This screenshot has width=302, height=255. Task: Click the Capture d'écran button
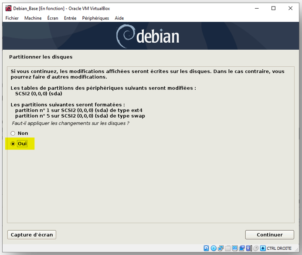point(32,235)
